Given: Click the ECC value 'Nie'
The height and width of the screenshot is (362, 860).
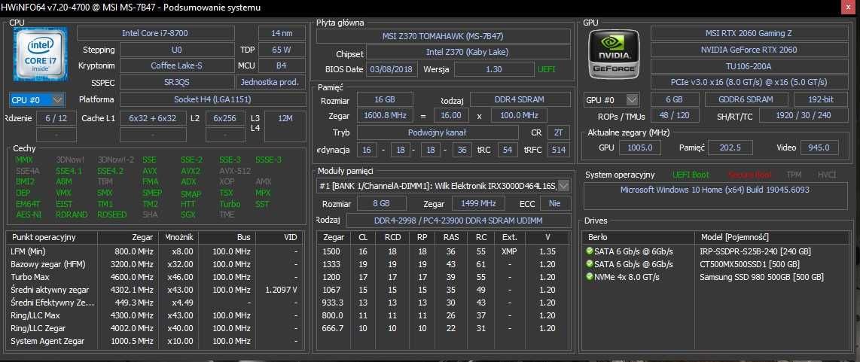Looking at the screenshot, I should click(555, 203).
